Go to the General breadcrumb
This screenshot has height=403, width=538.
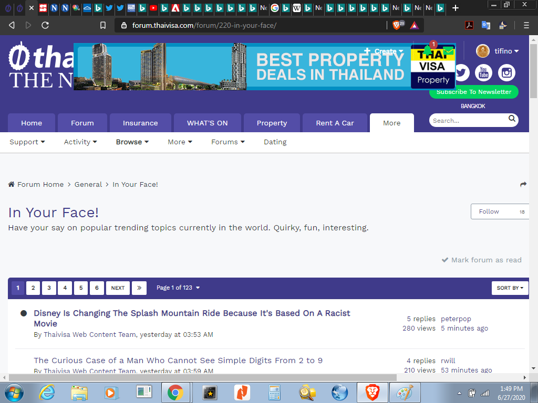(x=88, y=184)
